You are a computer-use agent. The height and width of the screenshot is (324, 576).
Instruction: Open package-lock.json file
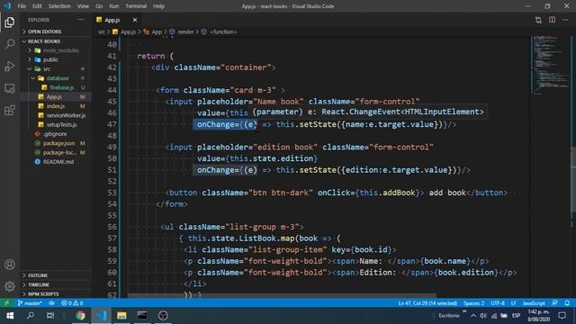[56, 152]
